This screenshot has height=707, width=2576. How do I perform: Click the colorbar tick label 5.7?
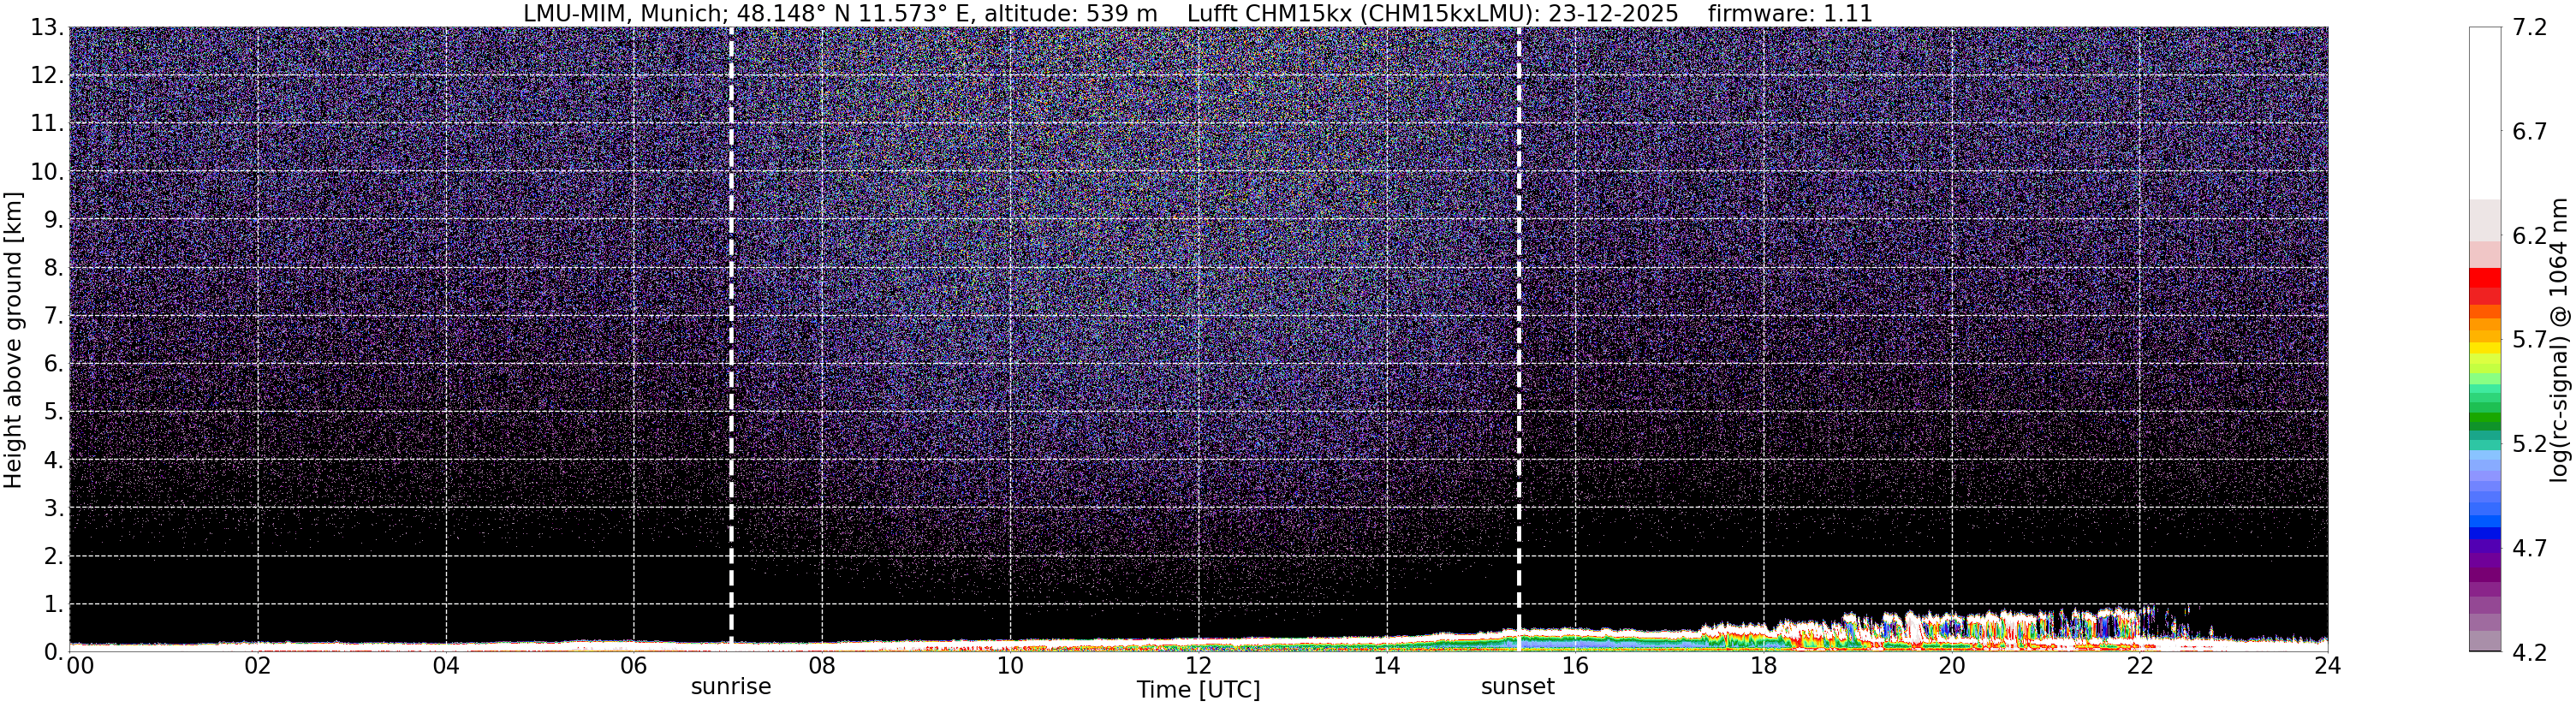click(x=2529, y=340)
